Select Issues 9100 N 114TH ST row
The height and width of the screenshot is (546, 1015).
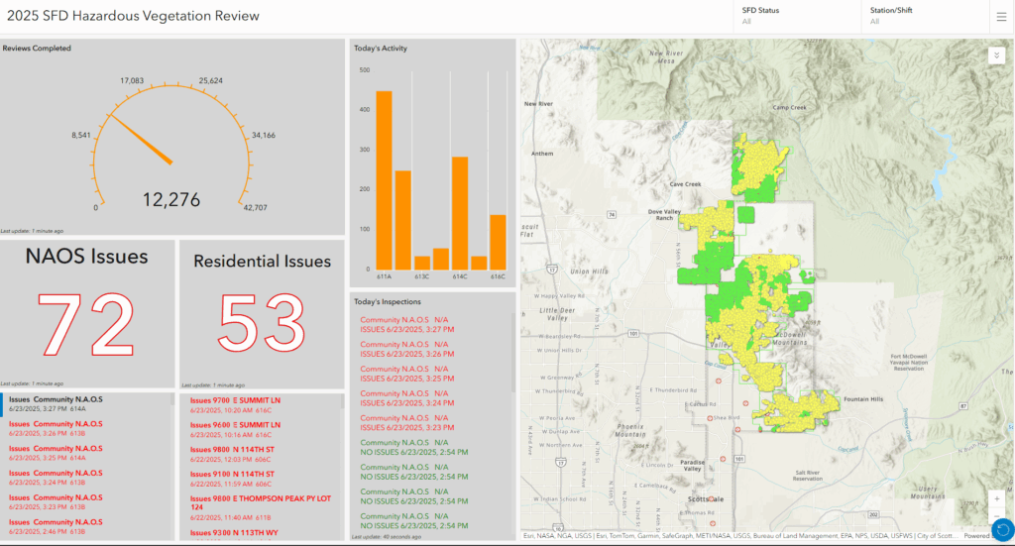pyautogui.click(x=261, y=479)
